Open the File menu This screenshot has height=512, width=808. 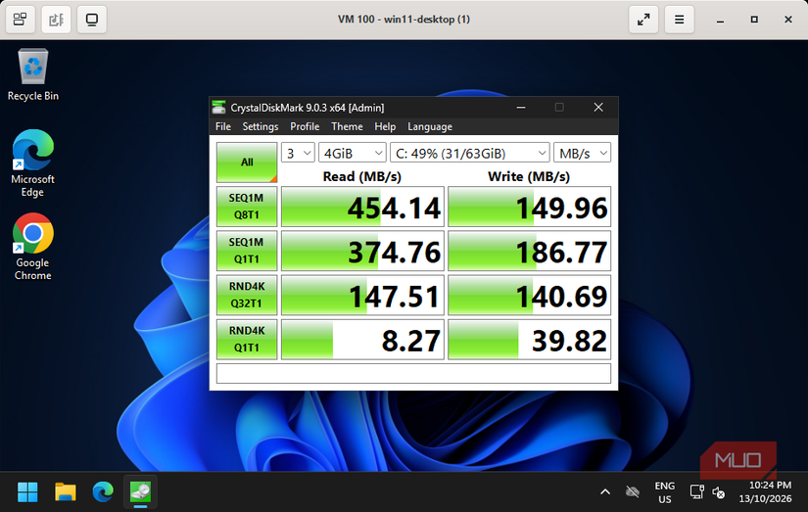coord(223,126)
